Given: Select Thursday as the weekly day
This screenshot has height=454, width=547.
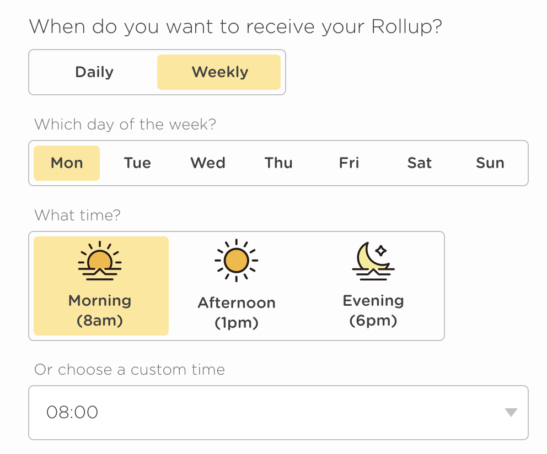Looking at the screenshot, I should click(278, 163).
